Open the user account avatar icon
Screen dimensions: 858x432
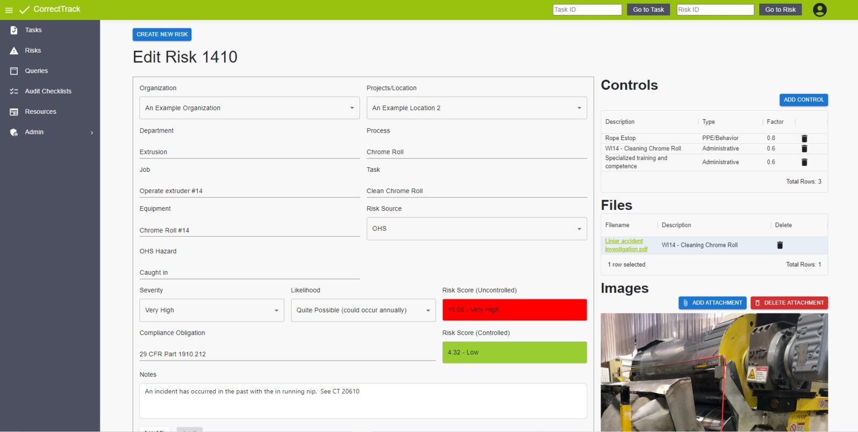(x=819, y=10)
